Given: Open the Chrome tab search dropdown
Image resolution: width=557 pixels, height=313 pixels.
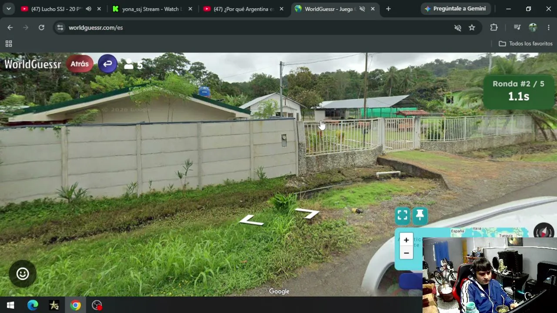Looking at the screenshot, I should point(8,9).
